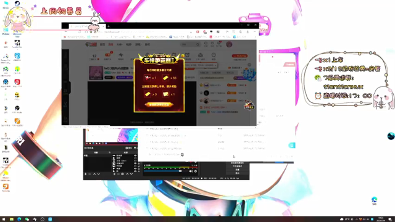The height and width of the screenshot is (222, 395).
Task: Move the scene up in the OBS scenes list
Action: [x=94, y=174]
